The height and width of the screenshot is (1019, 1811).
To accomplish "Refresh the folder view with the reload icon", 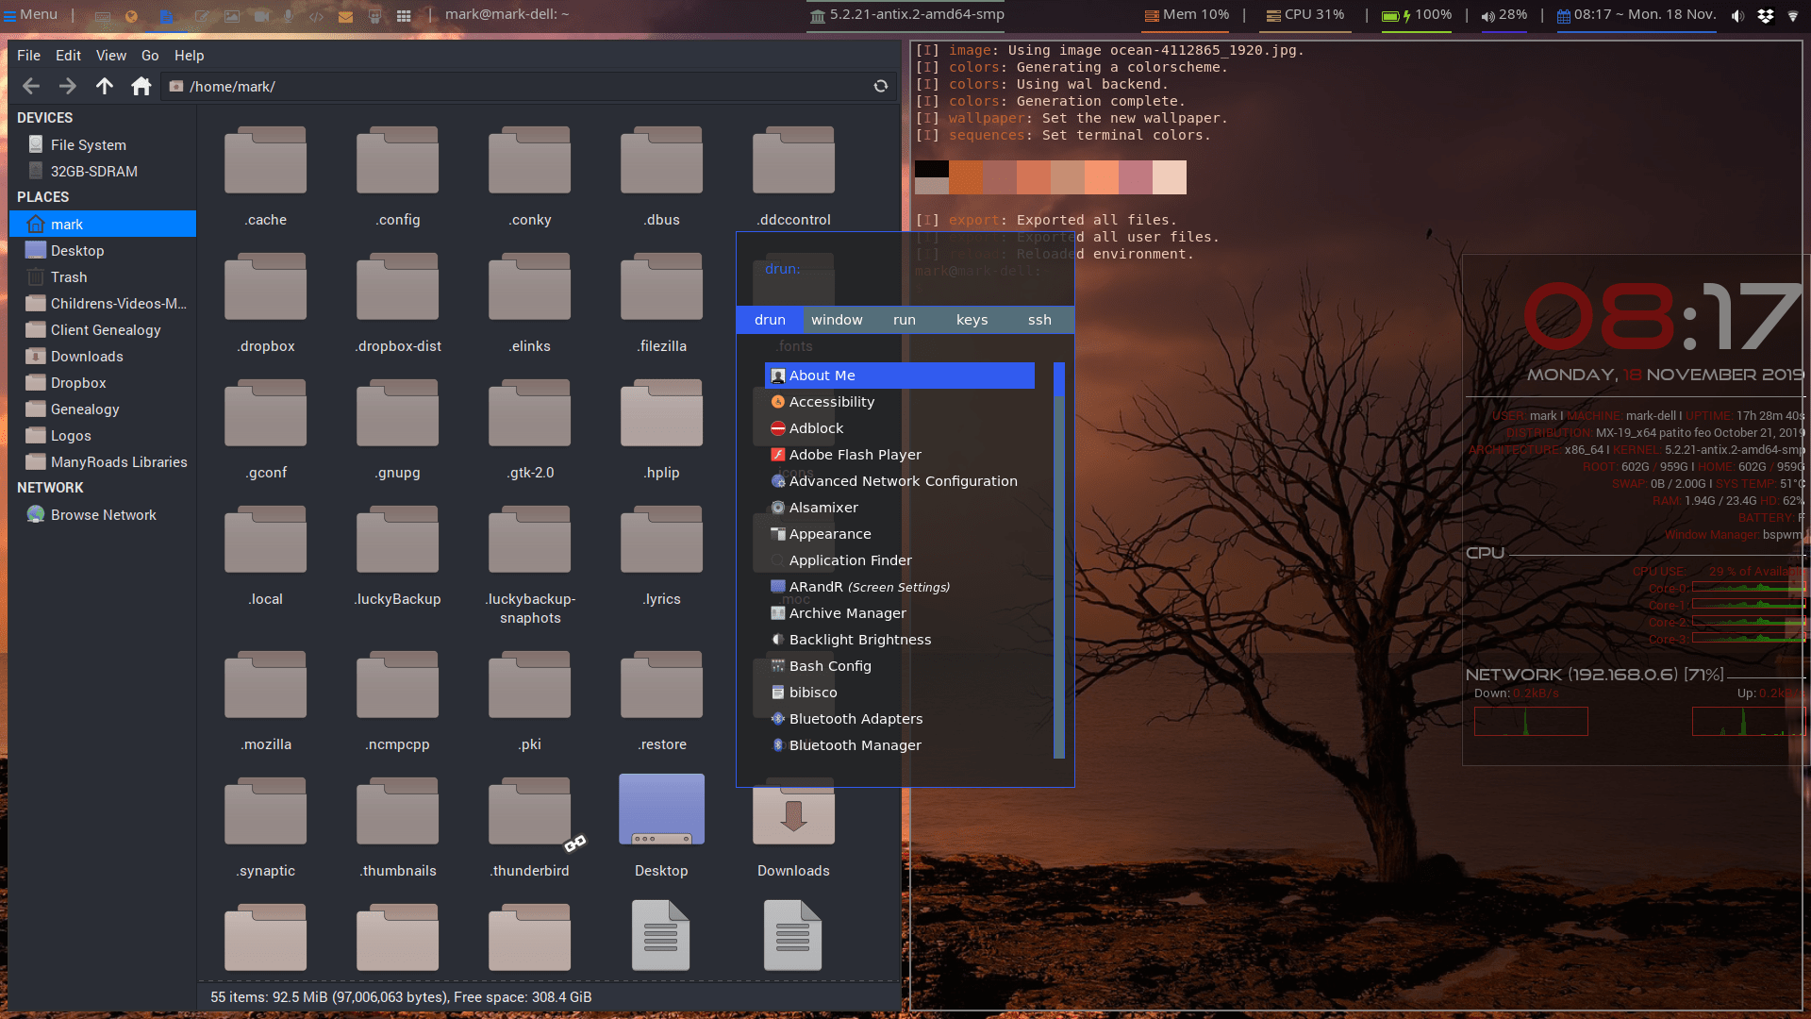I will click(x=880, y=86).
